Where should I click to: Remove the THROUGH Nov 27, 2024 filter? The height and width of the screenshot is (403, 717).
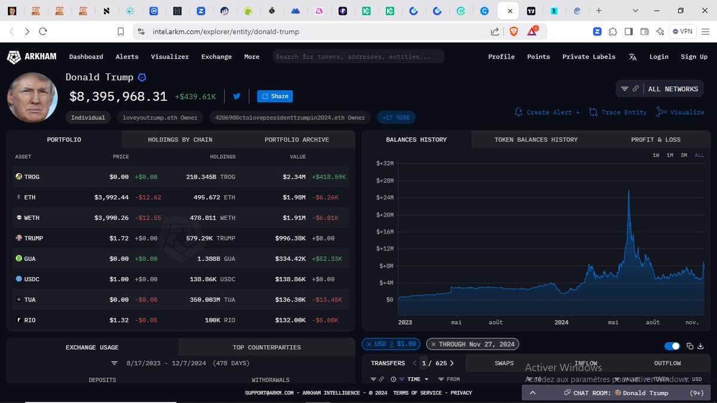coord(433,344)
